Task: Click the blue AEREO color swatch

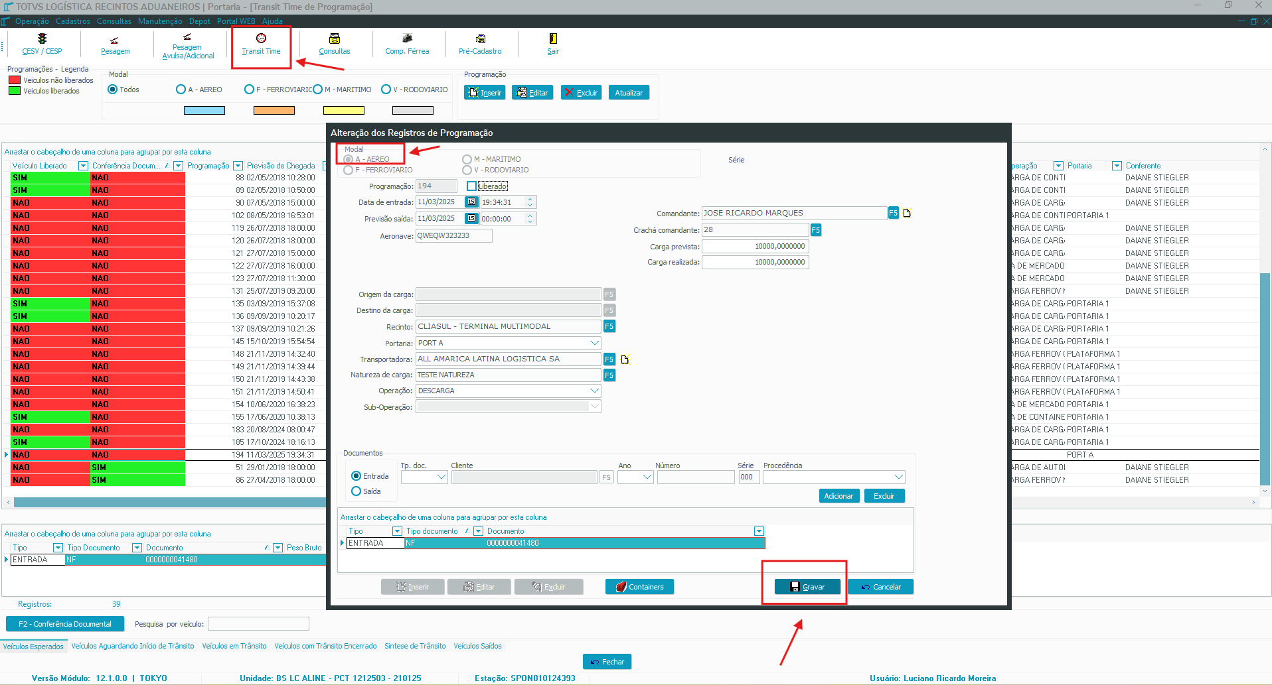Action: pos(204,111)
